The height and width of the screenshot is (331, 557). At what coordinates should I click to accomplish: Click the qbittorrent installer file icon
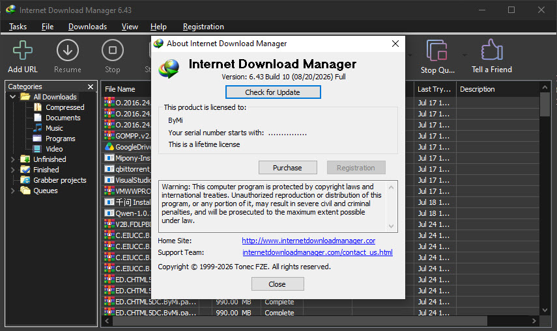(109, 169)
